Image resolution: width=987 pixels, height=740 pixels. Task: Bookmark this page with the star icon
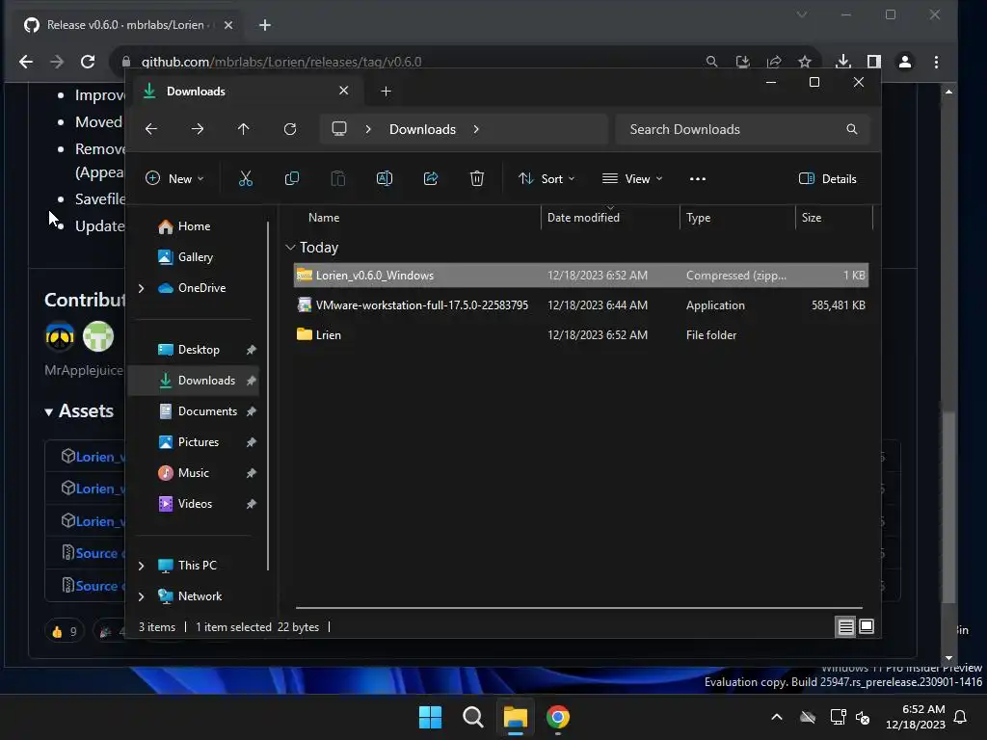tap(805, 62)
